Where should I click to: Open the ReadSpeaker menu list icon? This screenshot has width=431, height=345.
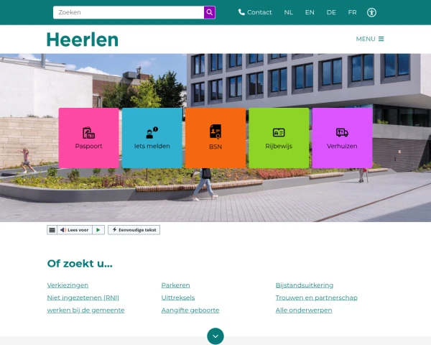(52, 230)
